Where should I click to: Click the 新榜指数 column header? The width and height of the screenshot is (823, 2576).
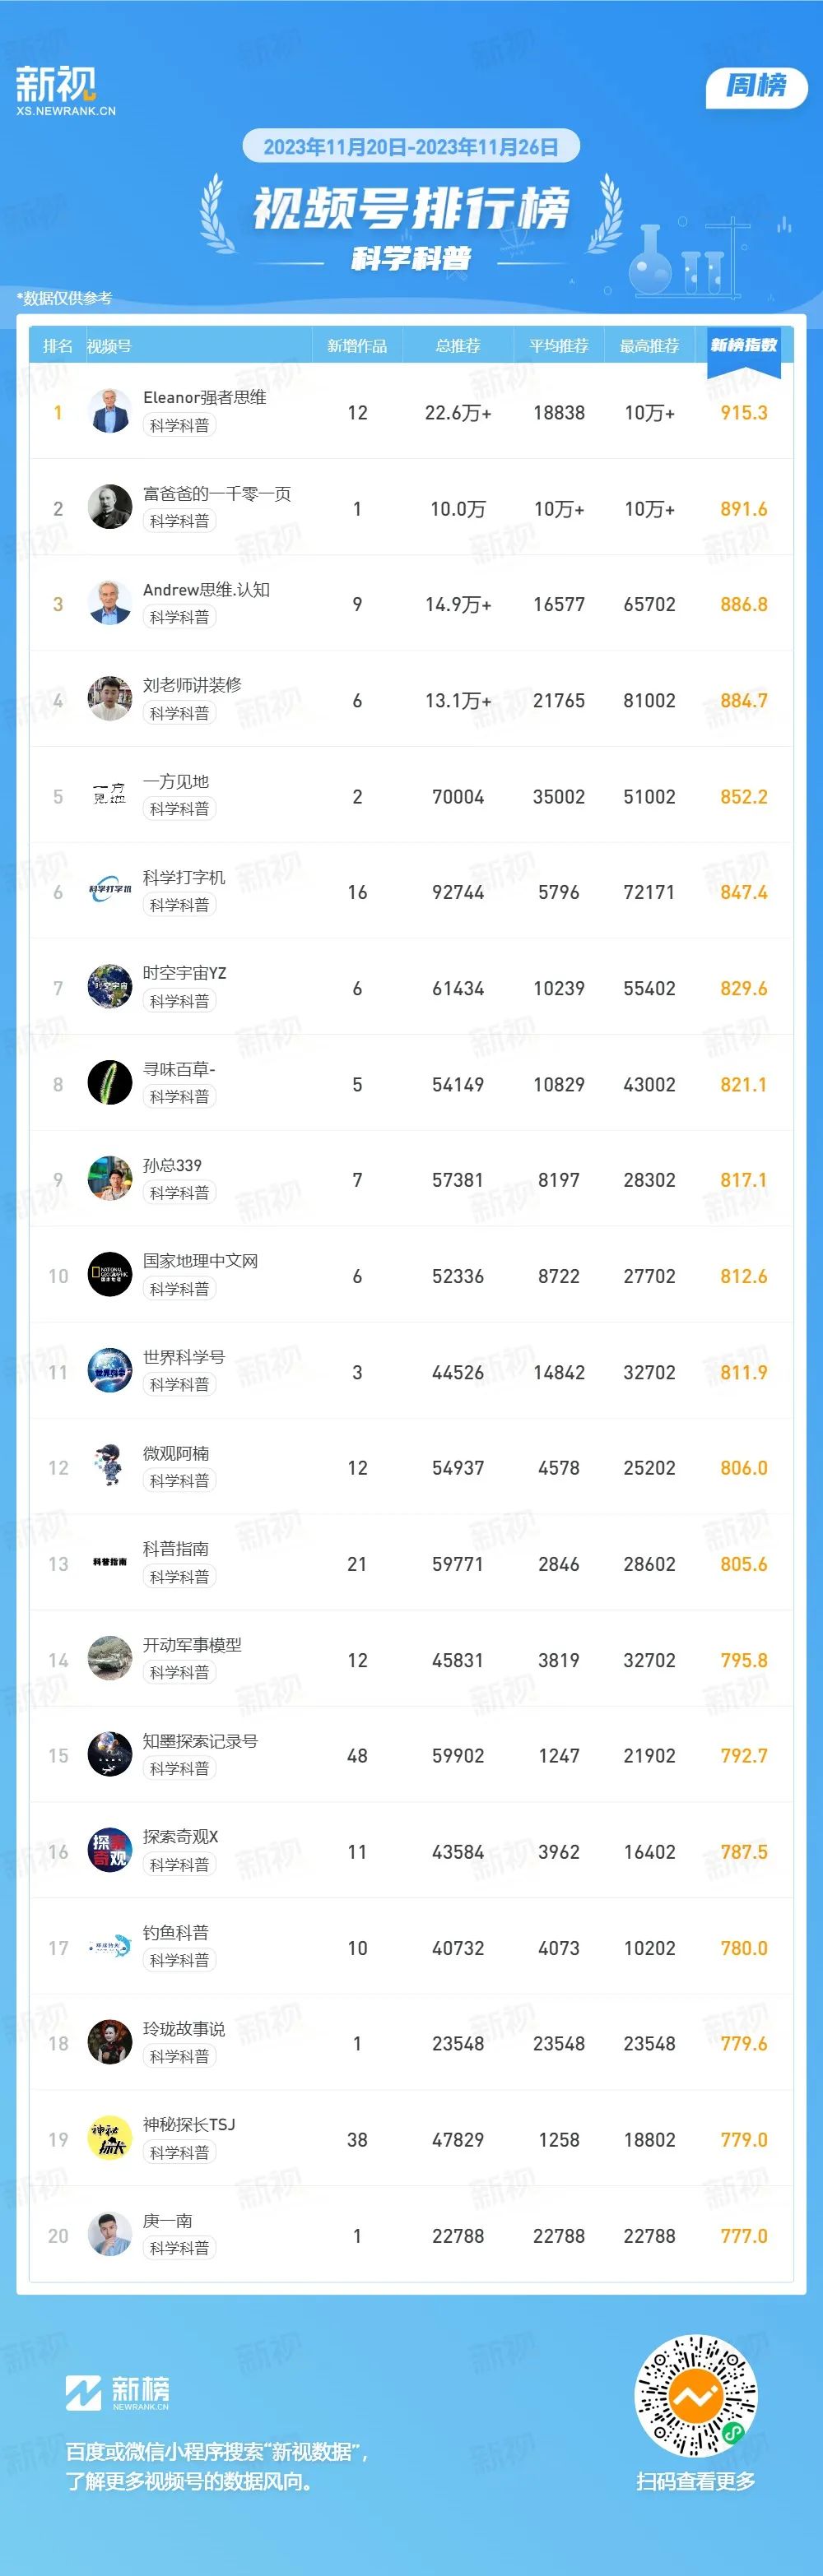point(744,345)
